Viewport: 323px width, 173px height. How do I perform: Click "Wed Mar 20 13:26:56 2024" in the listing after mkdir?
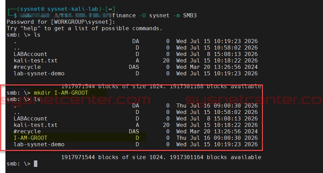tap(217, 131)
